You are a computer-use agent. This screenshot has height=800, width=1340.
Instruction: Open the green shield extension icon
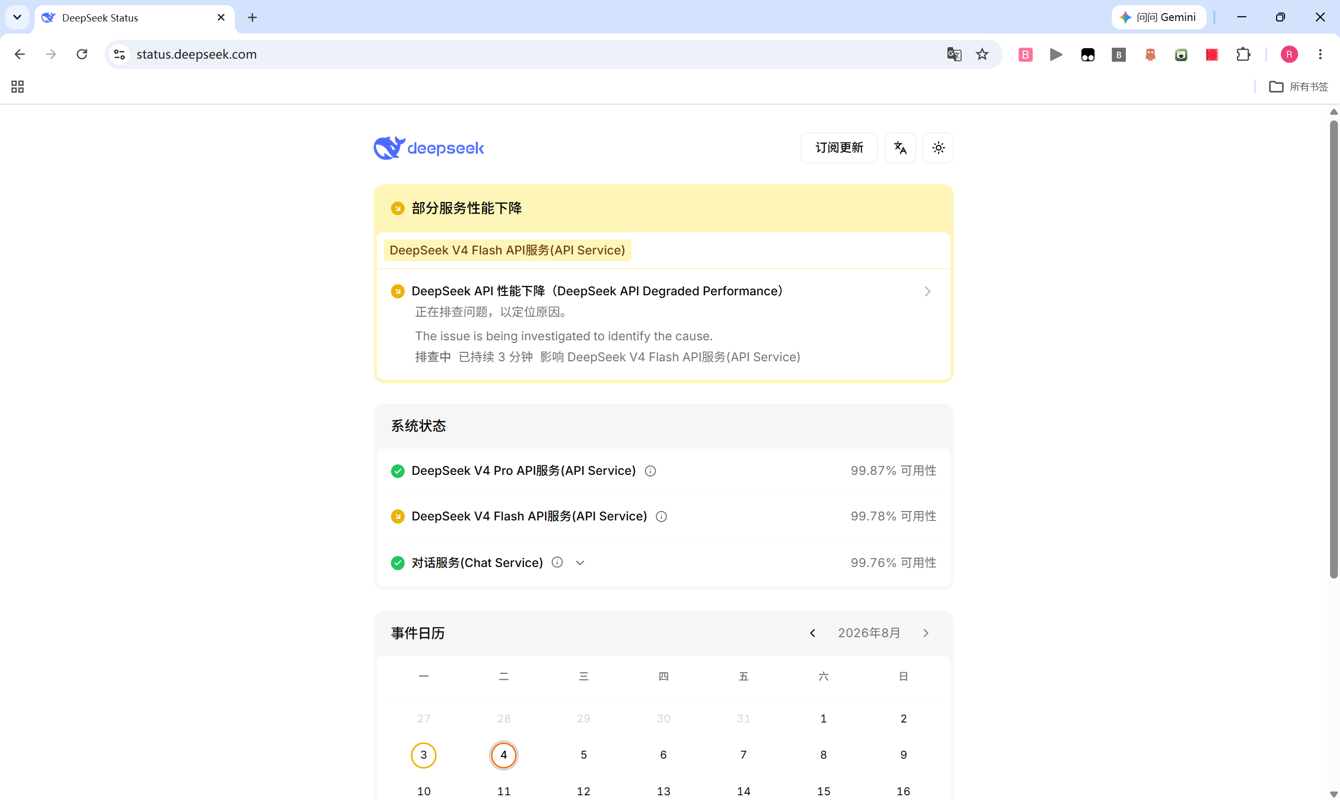coord(1180,54)
